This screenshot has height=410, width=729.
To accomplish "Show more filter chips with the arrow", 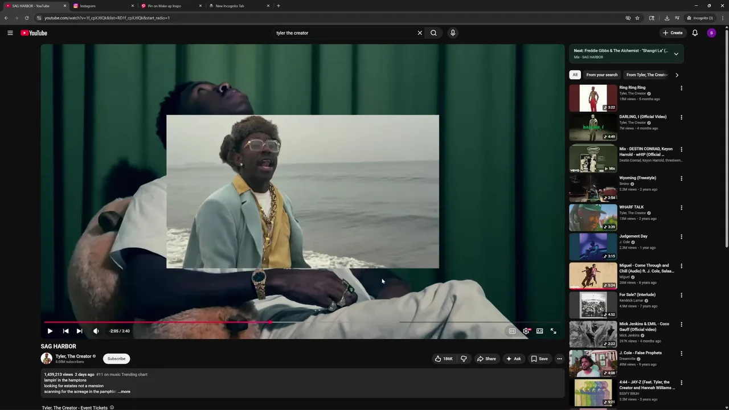I will (677, 75).
